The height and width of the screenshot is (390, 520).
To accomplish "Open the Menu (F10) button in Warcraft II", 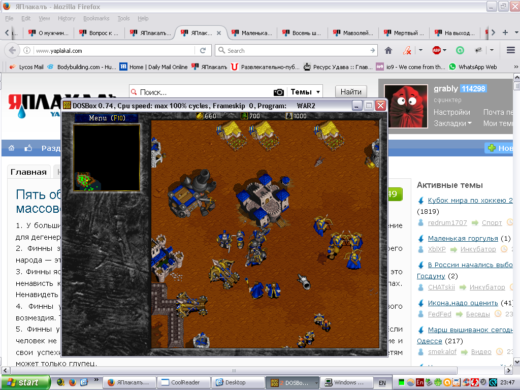I will pyautogui.click(x=107, y=118).
